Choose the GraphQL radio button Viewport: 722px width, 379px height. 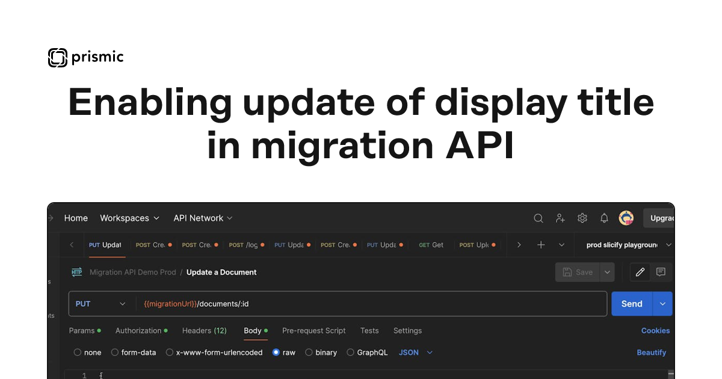[351, 353]
